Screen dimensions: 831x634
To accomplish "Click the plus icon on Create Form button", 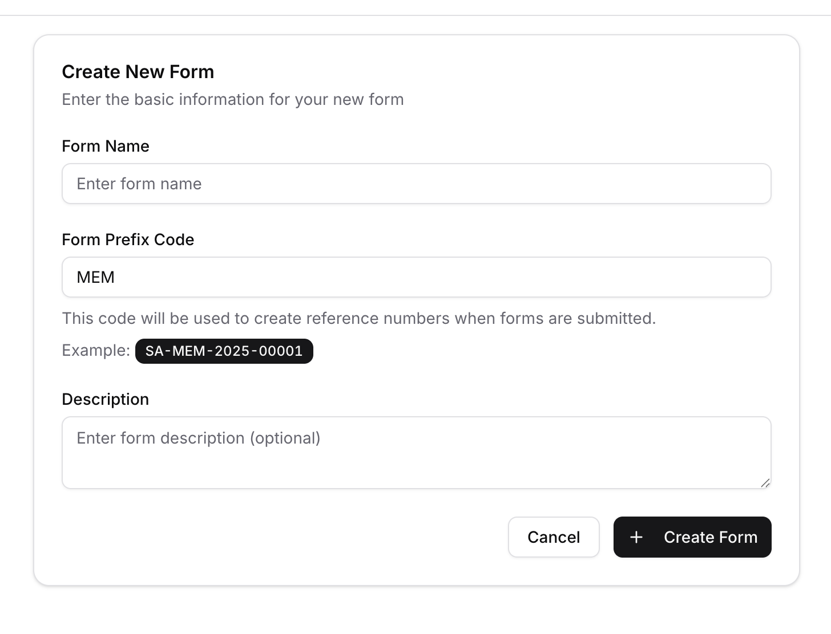I will pyautogui.click(x=636, y=537).
